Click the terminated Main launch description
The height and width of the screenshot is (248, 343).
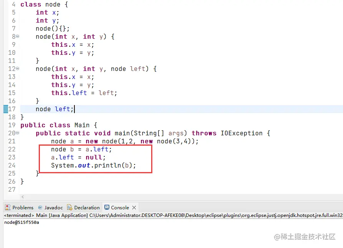coord(173,215)
